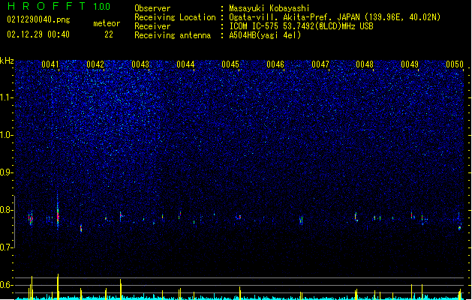Click the HROFFT 1.0.0 title text
This screenshot has width=472, height=300.
pyautogui.click(x=59, y=6)
